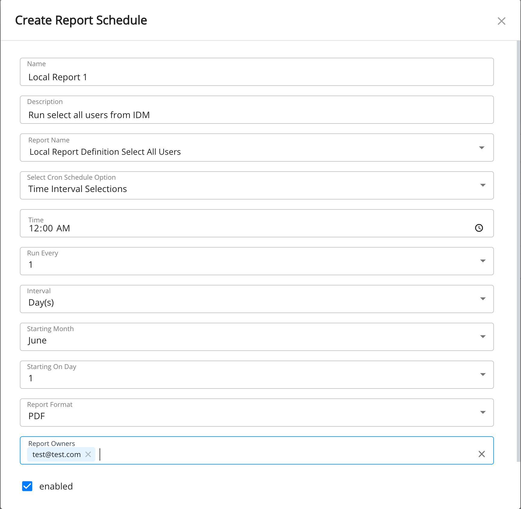Click the enabled label text
This screenshot has width=521, height=509.
tap(56, 486)
